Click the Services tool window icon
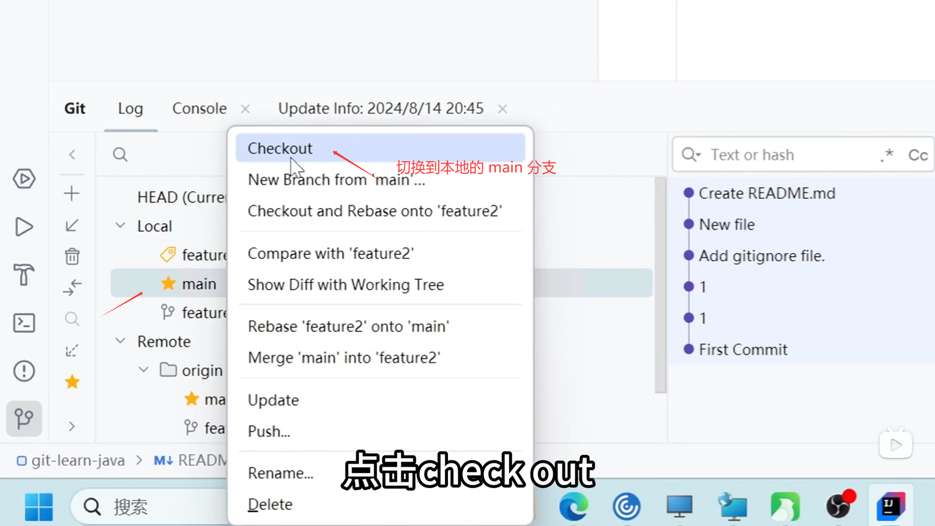 [x=24, y=179]
